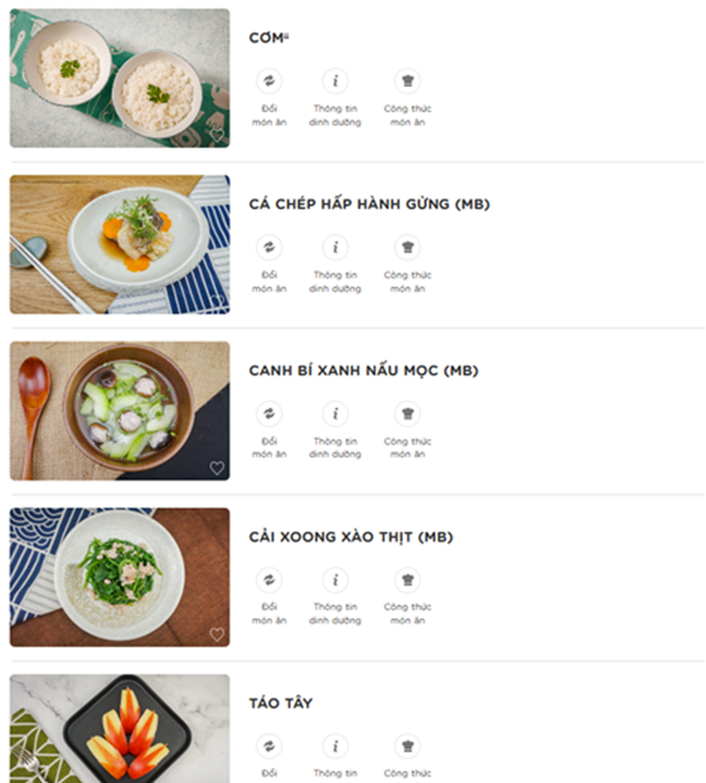Open recipe icon for Cải Xoong Xào Thịt
Image resolution: width=706 pixels, height=783 pixels.
(x=407, y=580)
